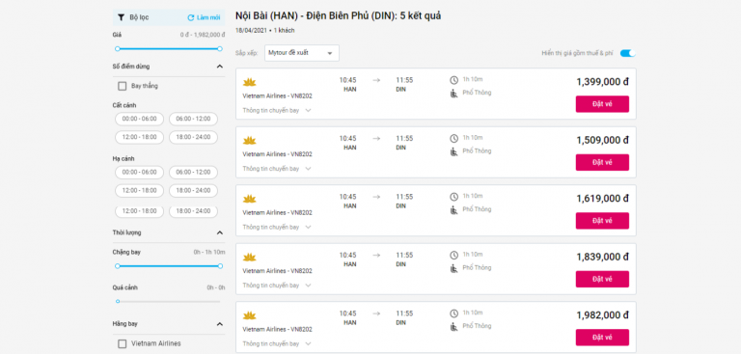The height and width of the screenshot is (354, 741).
Task: Click the clock duration icon on the 1,509,000 đ flight
Action: point(454,139)
